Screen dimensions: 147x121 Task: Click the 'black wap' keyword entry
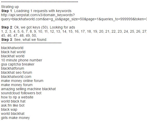9,109
